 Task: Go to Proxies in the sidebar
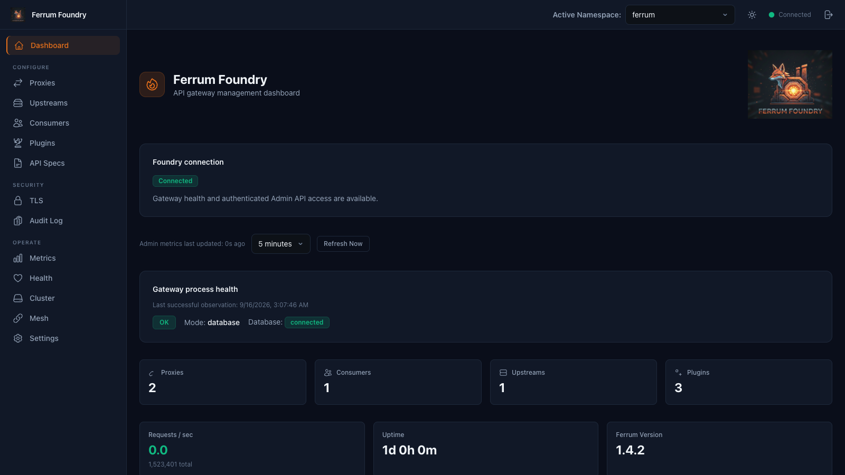42,83
